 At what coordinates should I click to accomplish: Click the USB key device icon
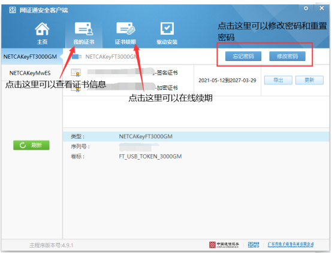click(77, 57)
